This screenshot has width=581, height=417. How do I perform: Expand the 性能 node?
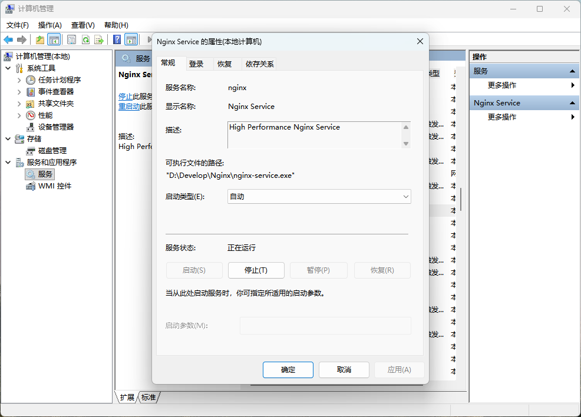[19, 115]
